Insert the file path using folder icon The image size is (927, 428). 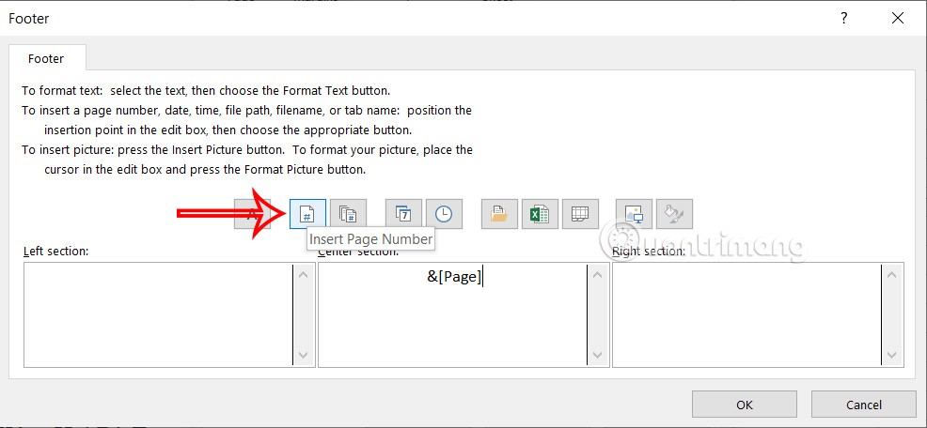pyautogui.click(x=499, y=214)
